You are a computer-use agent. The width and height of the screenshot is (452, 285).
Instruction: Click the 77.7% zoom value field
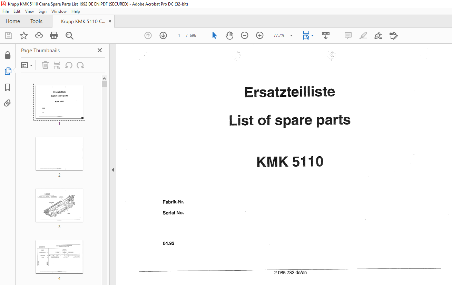point(279,35)
